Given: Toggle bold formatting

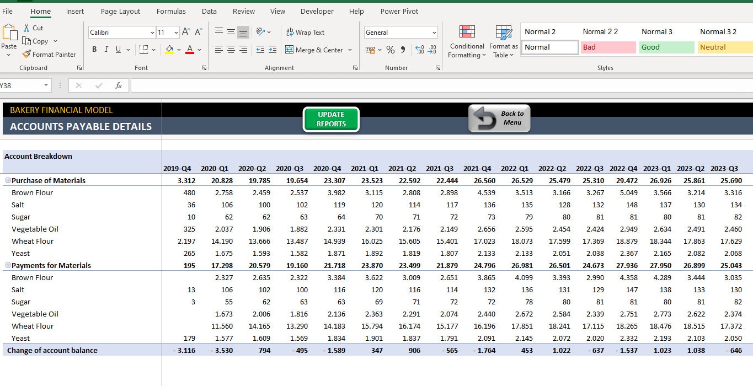Looking at the screenshot, I should (94, 49).
